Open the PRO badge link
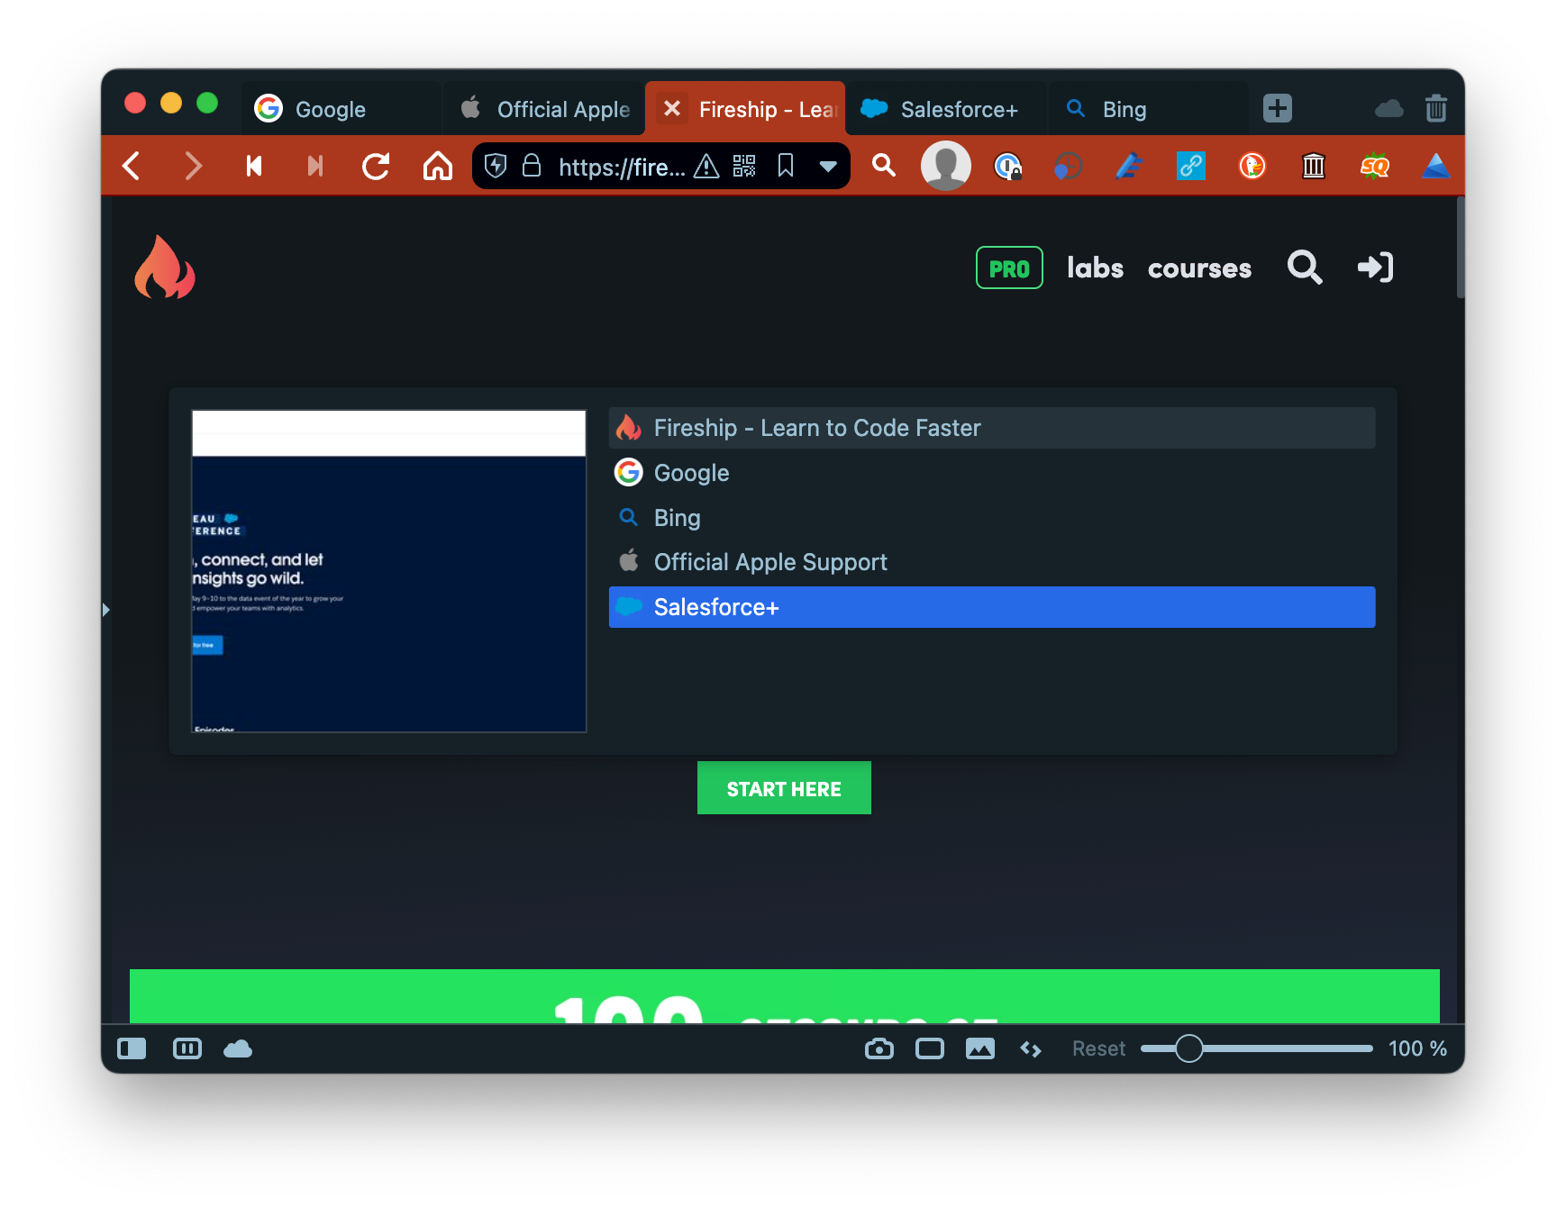1566x1207 pixels. click(1009, 268)
